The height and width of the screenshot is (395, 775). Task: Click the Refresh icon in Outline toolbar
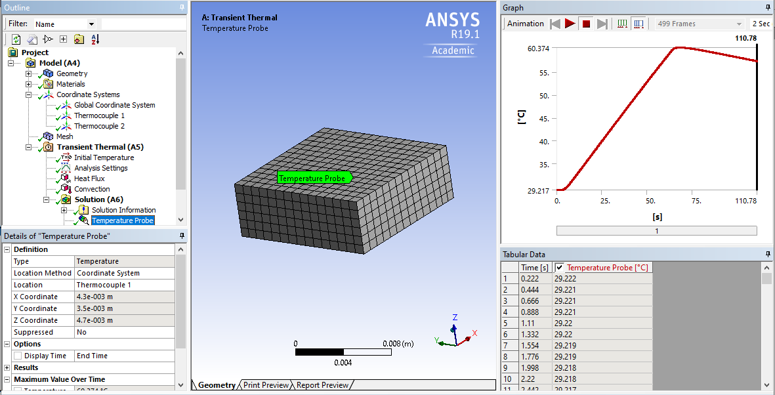[x=16, y=39]
